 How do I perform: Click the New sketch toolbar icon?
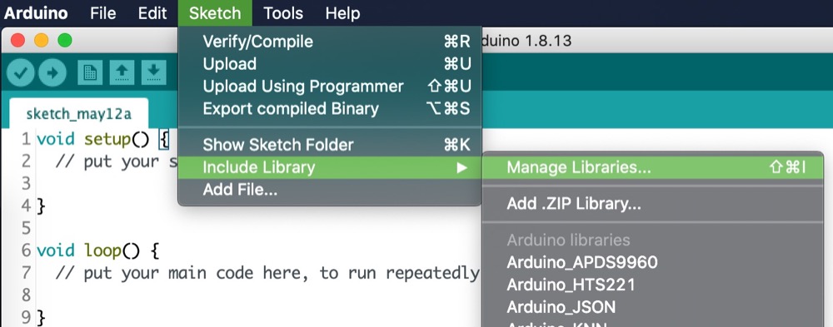[x=90, y=72]
